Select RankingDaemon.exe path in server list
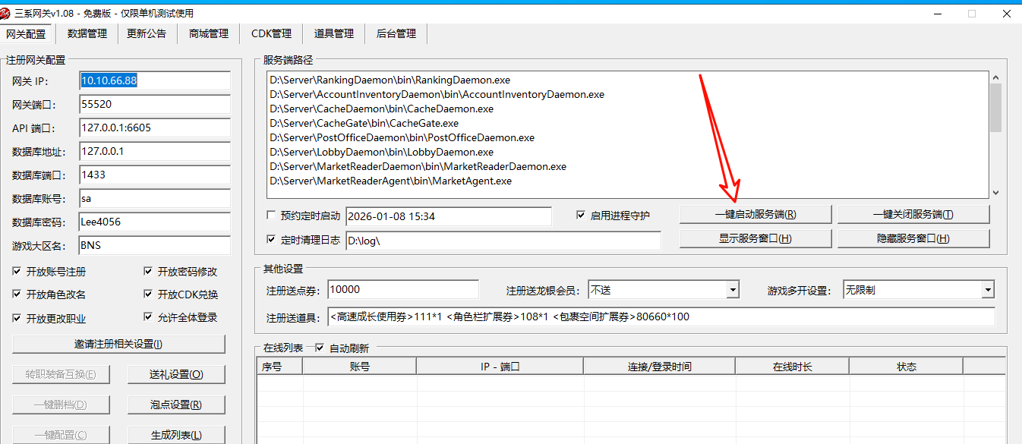The height and width of the screenshot is (444, 1022). (390, 80)
